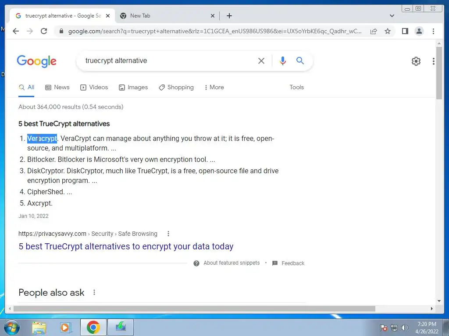The height and width of the screenshot is (336, 449).
Task: Click the CipherShed list entry
Action: [50, 192]
